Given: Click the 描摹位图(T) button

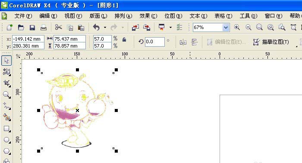Looking at the screenshot, I should [271, 42].
